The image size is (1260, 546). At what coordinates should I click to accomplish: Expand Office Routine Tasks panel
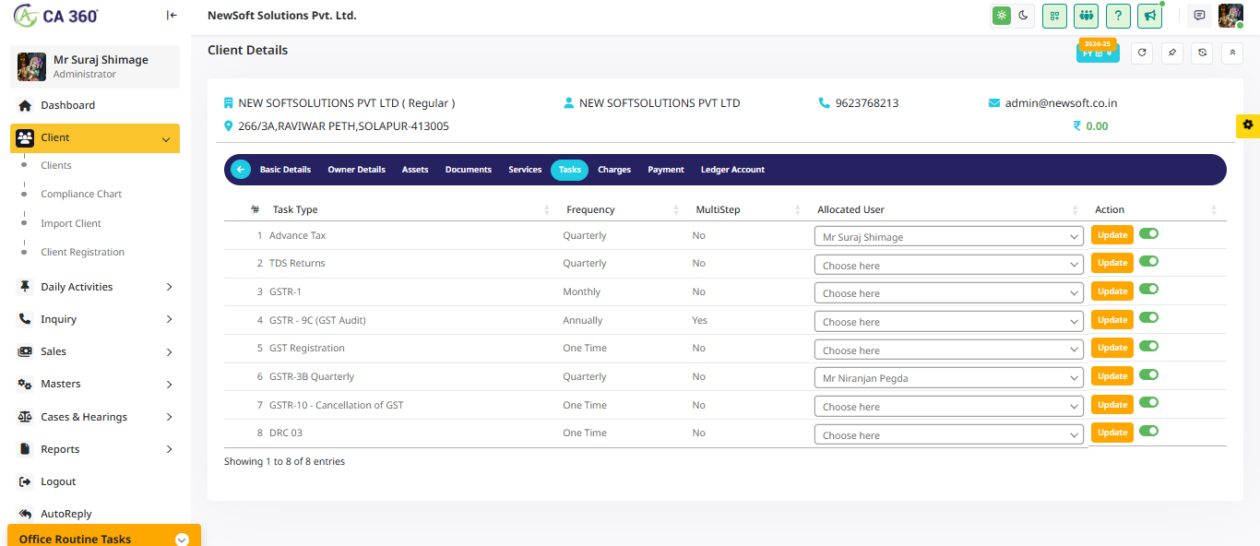(x=182, y=540)
